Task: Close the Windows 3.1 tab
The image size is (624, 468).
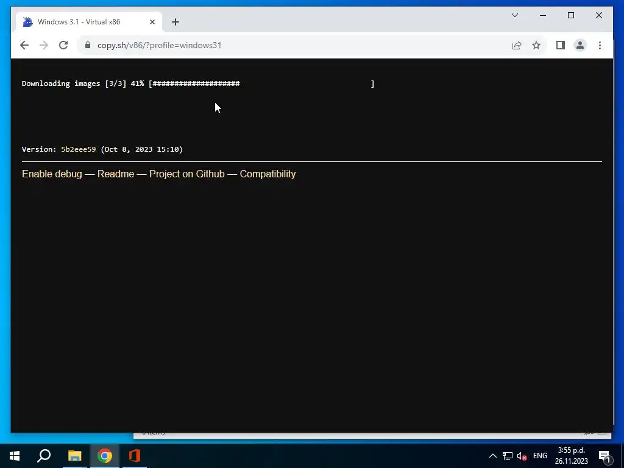Action: [x=152, y=22]
